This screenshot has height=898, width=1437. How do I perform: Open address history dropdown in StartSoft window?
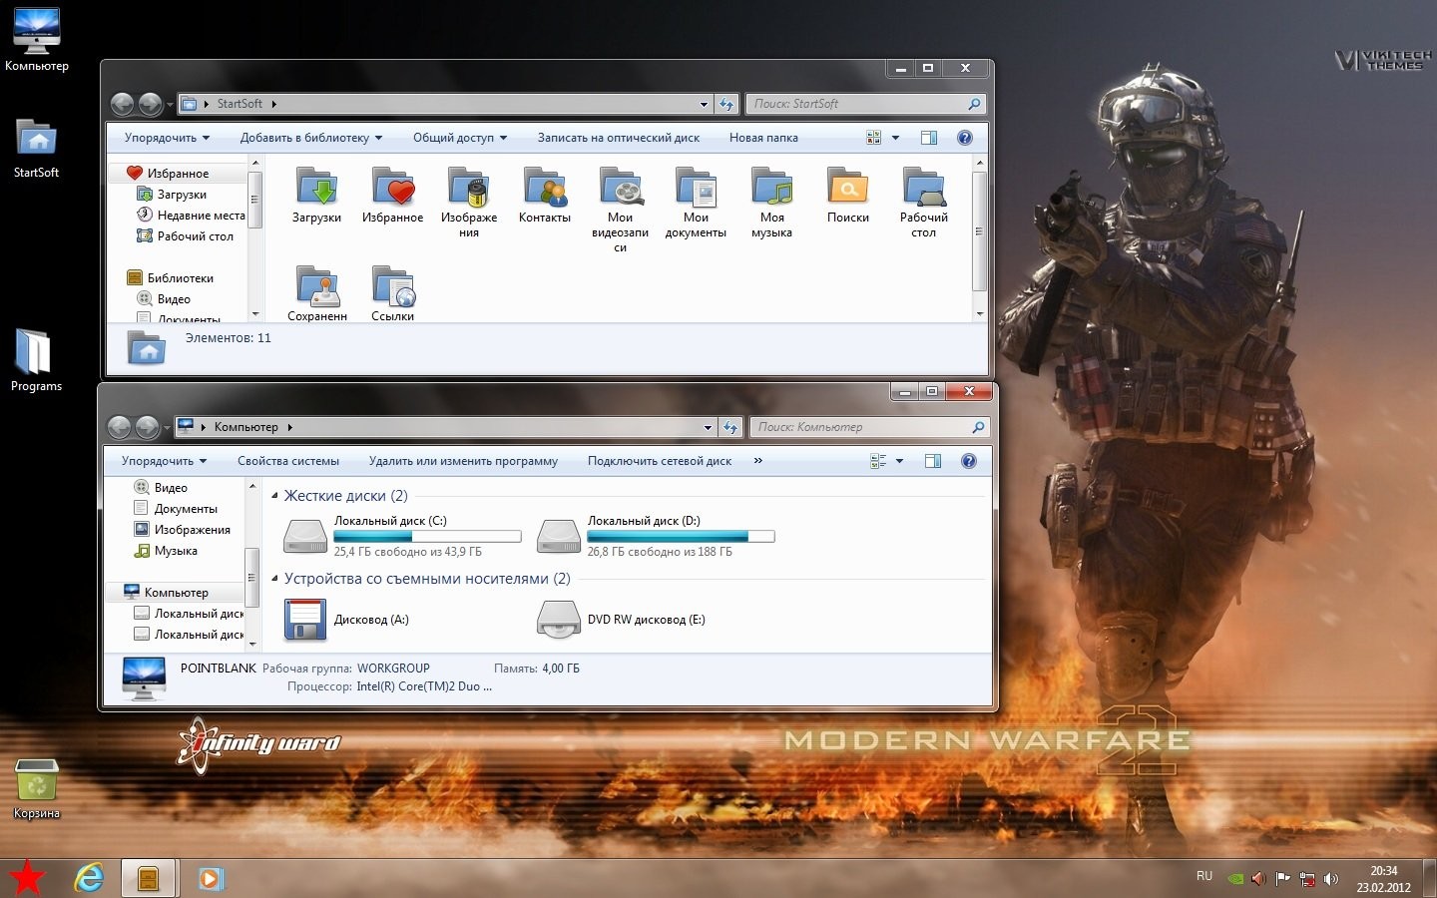(x=704, y=104)
